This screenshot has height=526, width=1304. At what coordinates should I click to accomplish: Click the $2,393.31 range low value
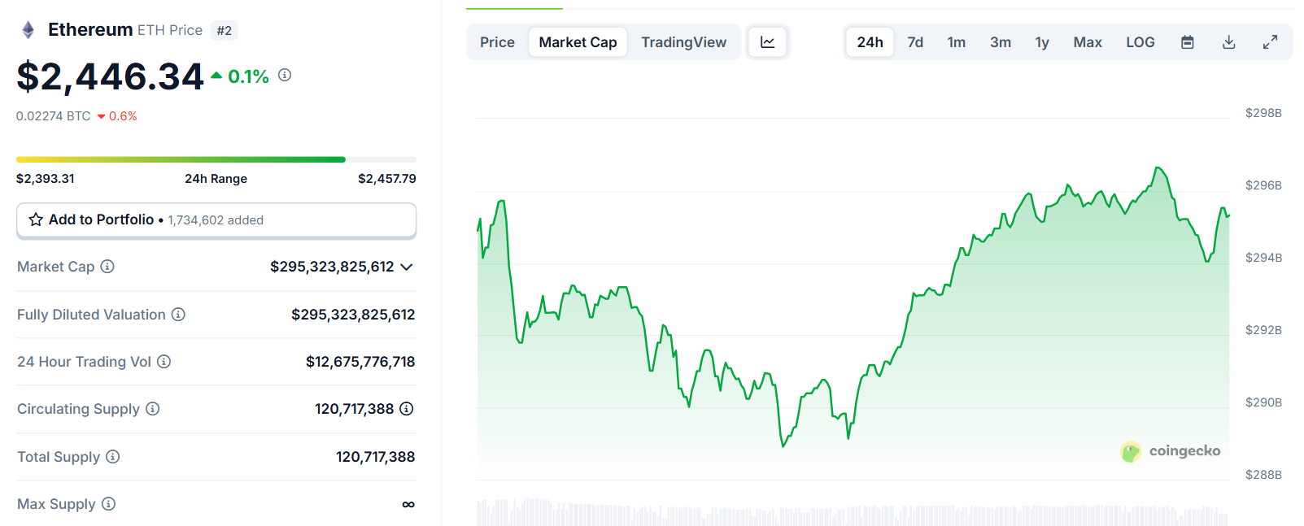click(x=46, y=179)
